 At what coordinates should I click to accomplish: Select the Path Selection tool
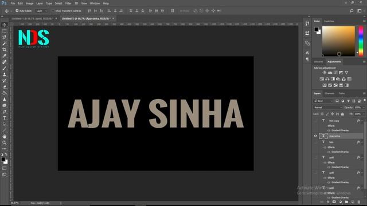pyautogui.click(x=4, y=124)
